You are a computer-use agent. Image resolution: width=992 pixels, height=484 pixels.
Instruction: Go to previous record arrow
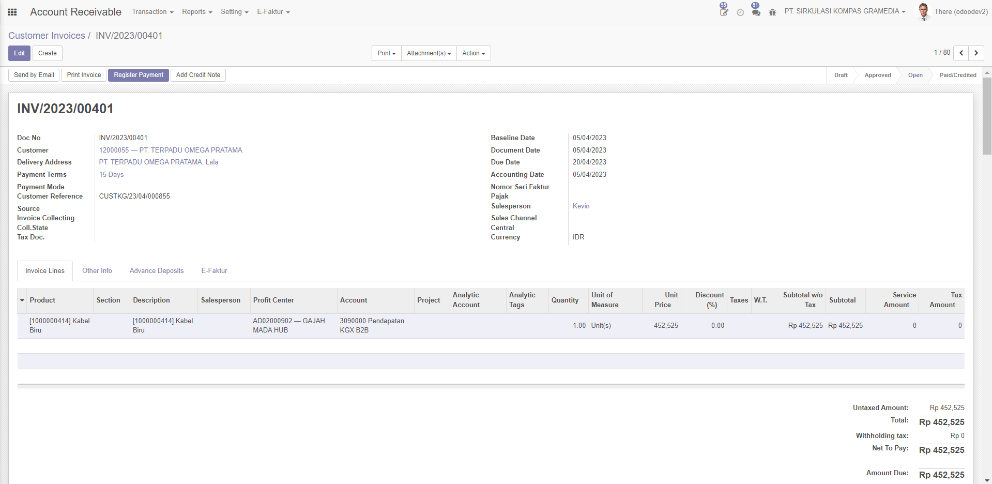961,53
